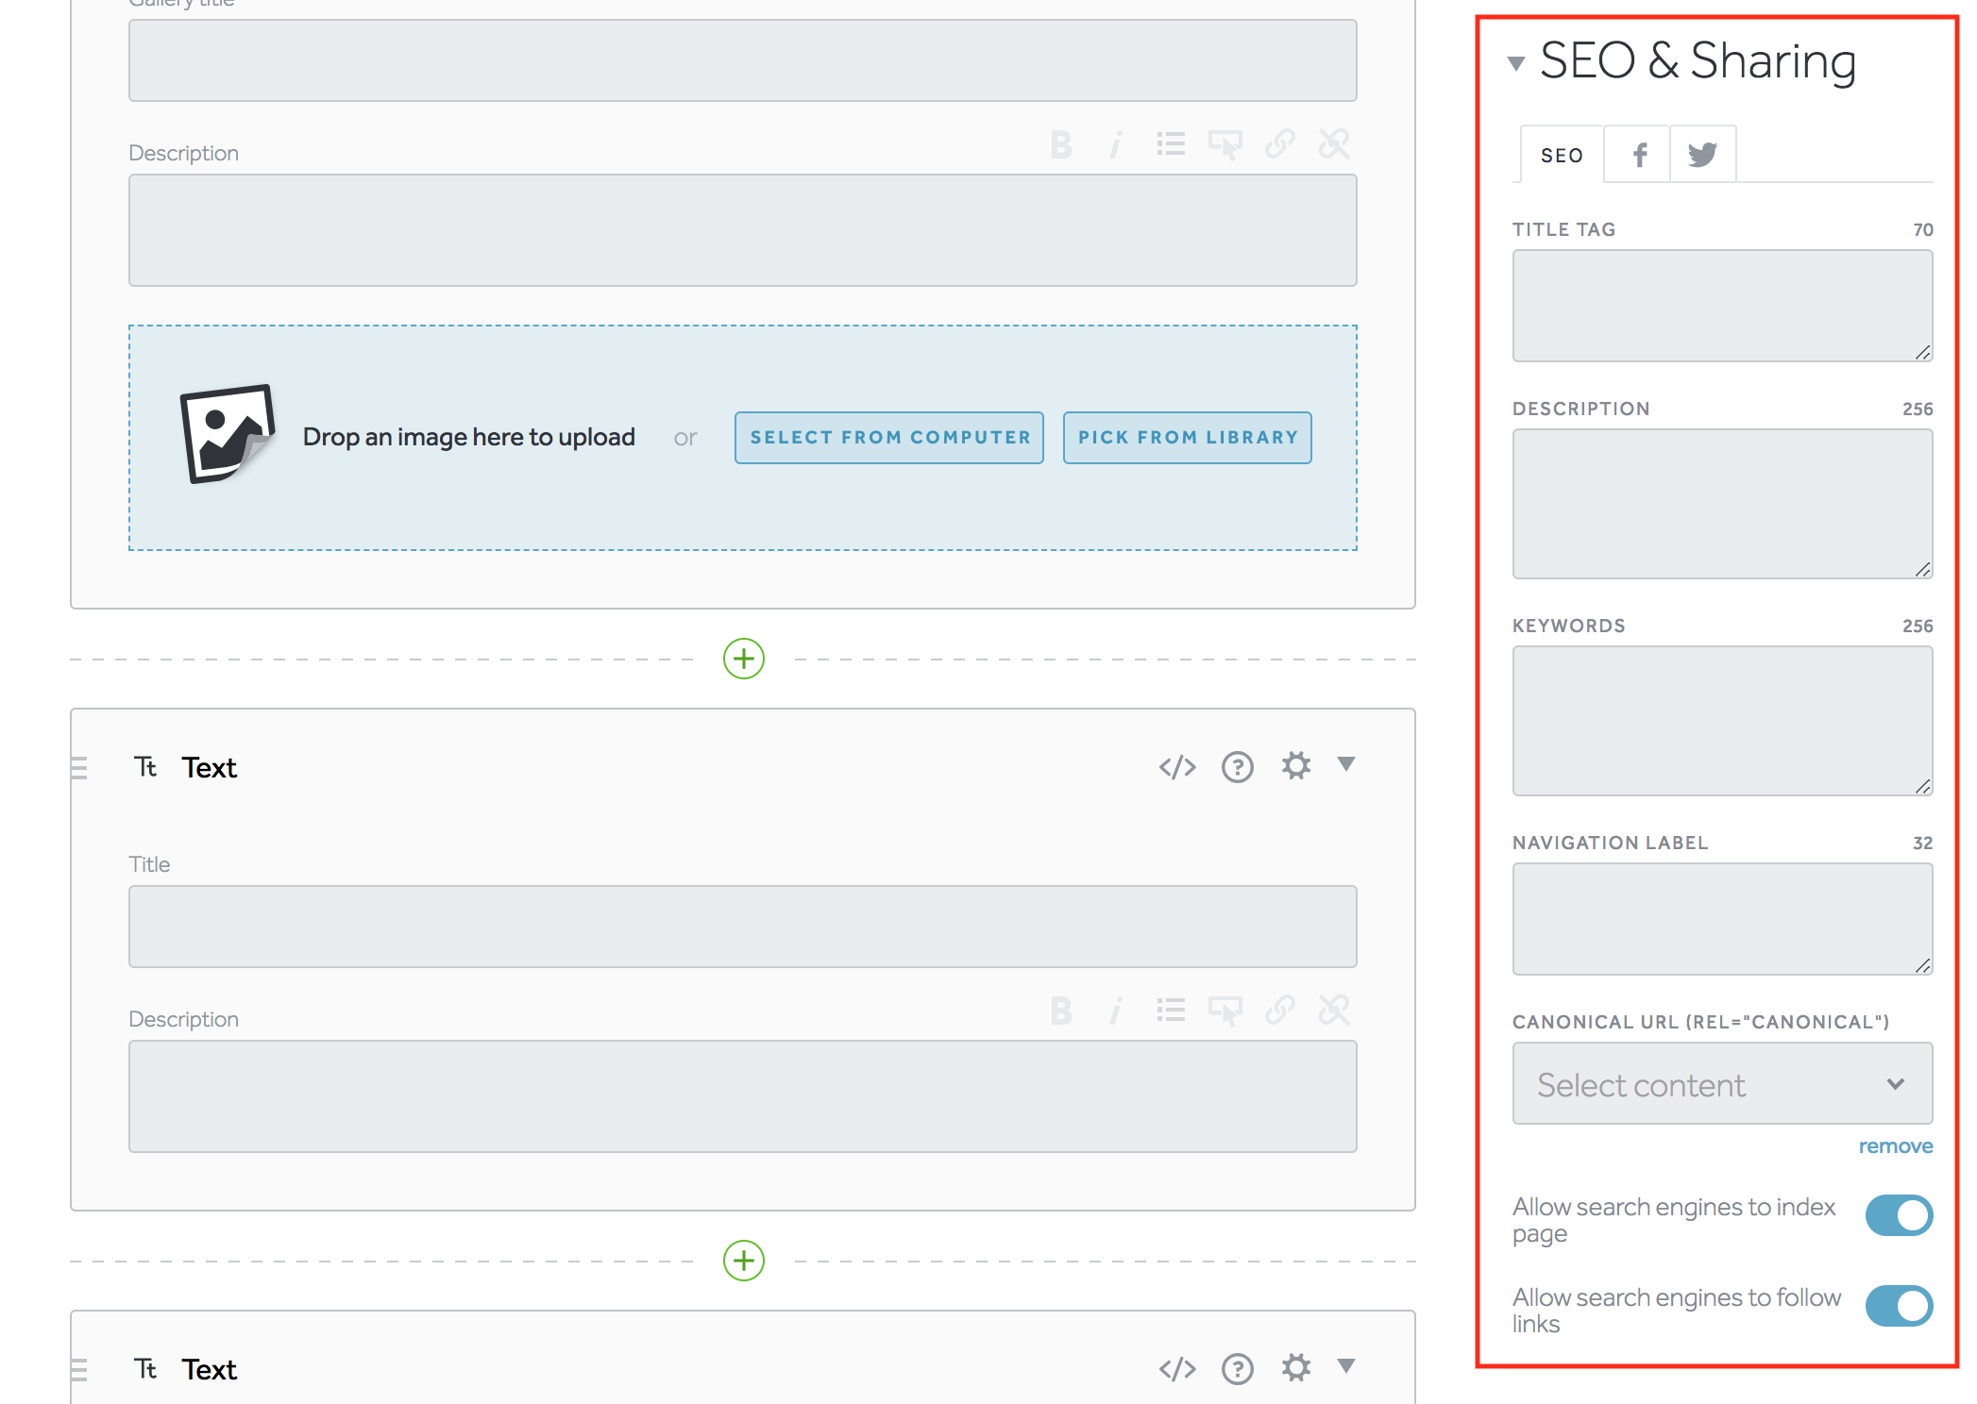
Task: Toggle Allow search engines to follow links
Action: coord(1899,1306)
